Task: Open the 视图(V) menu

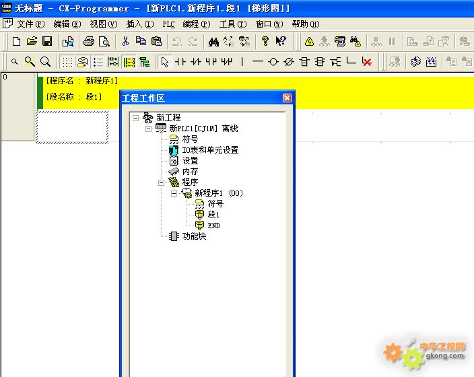Action: 104,24
